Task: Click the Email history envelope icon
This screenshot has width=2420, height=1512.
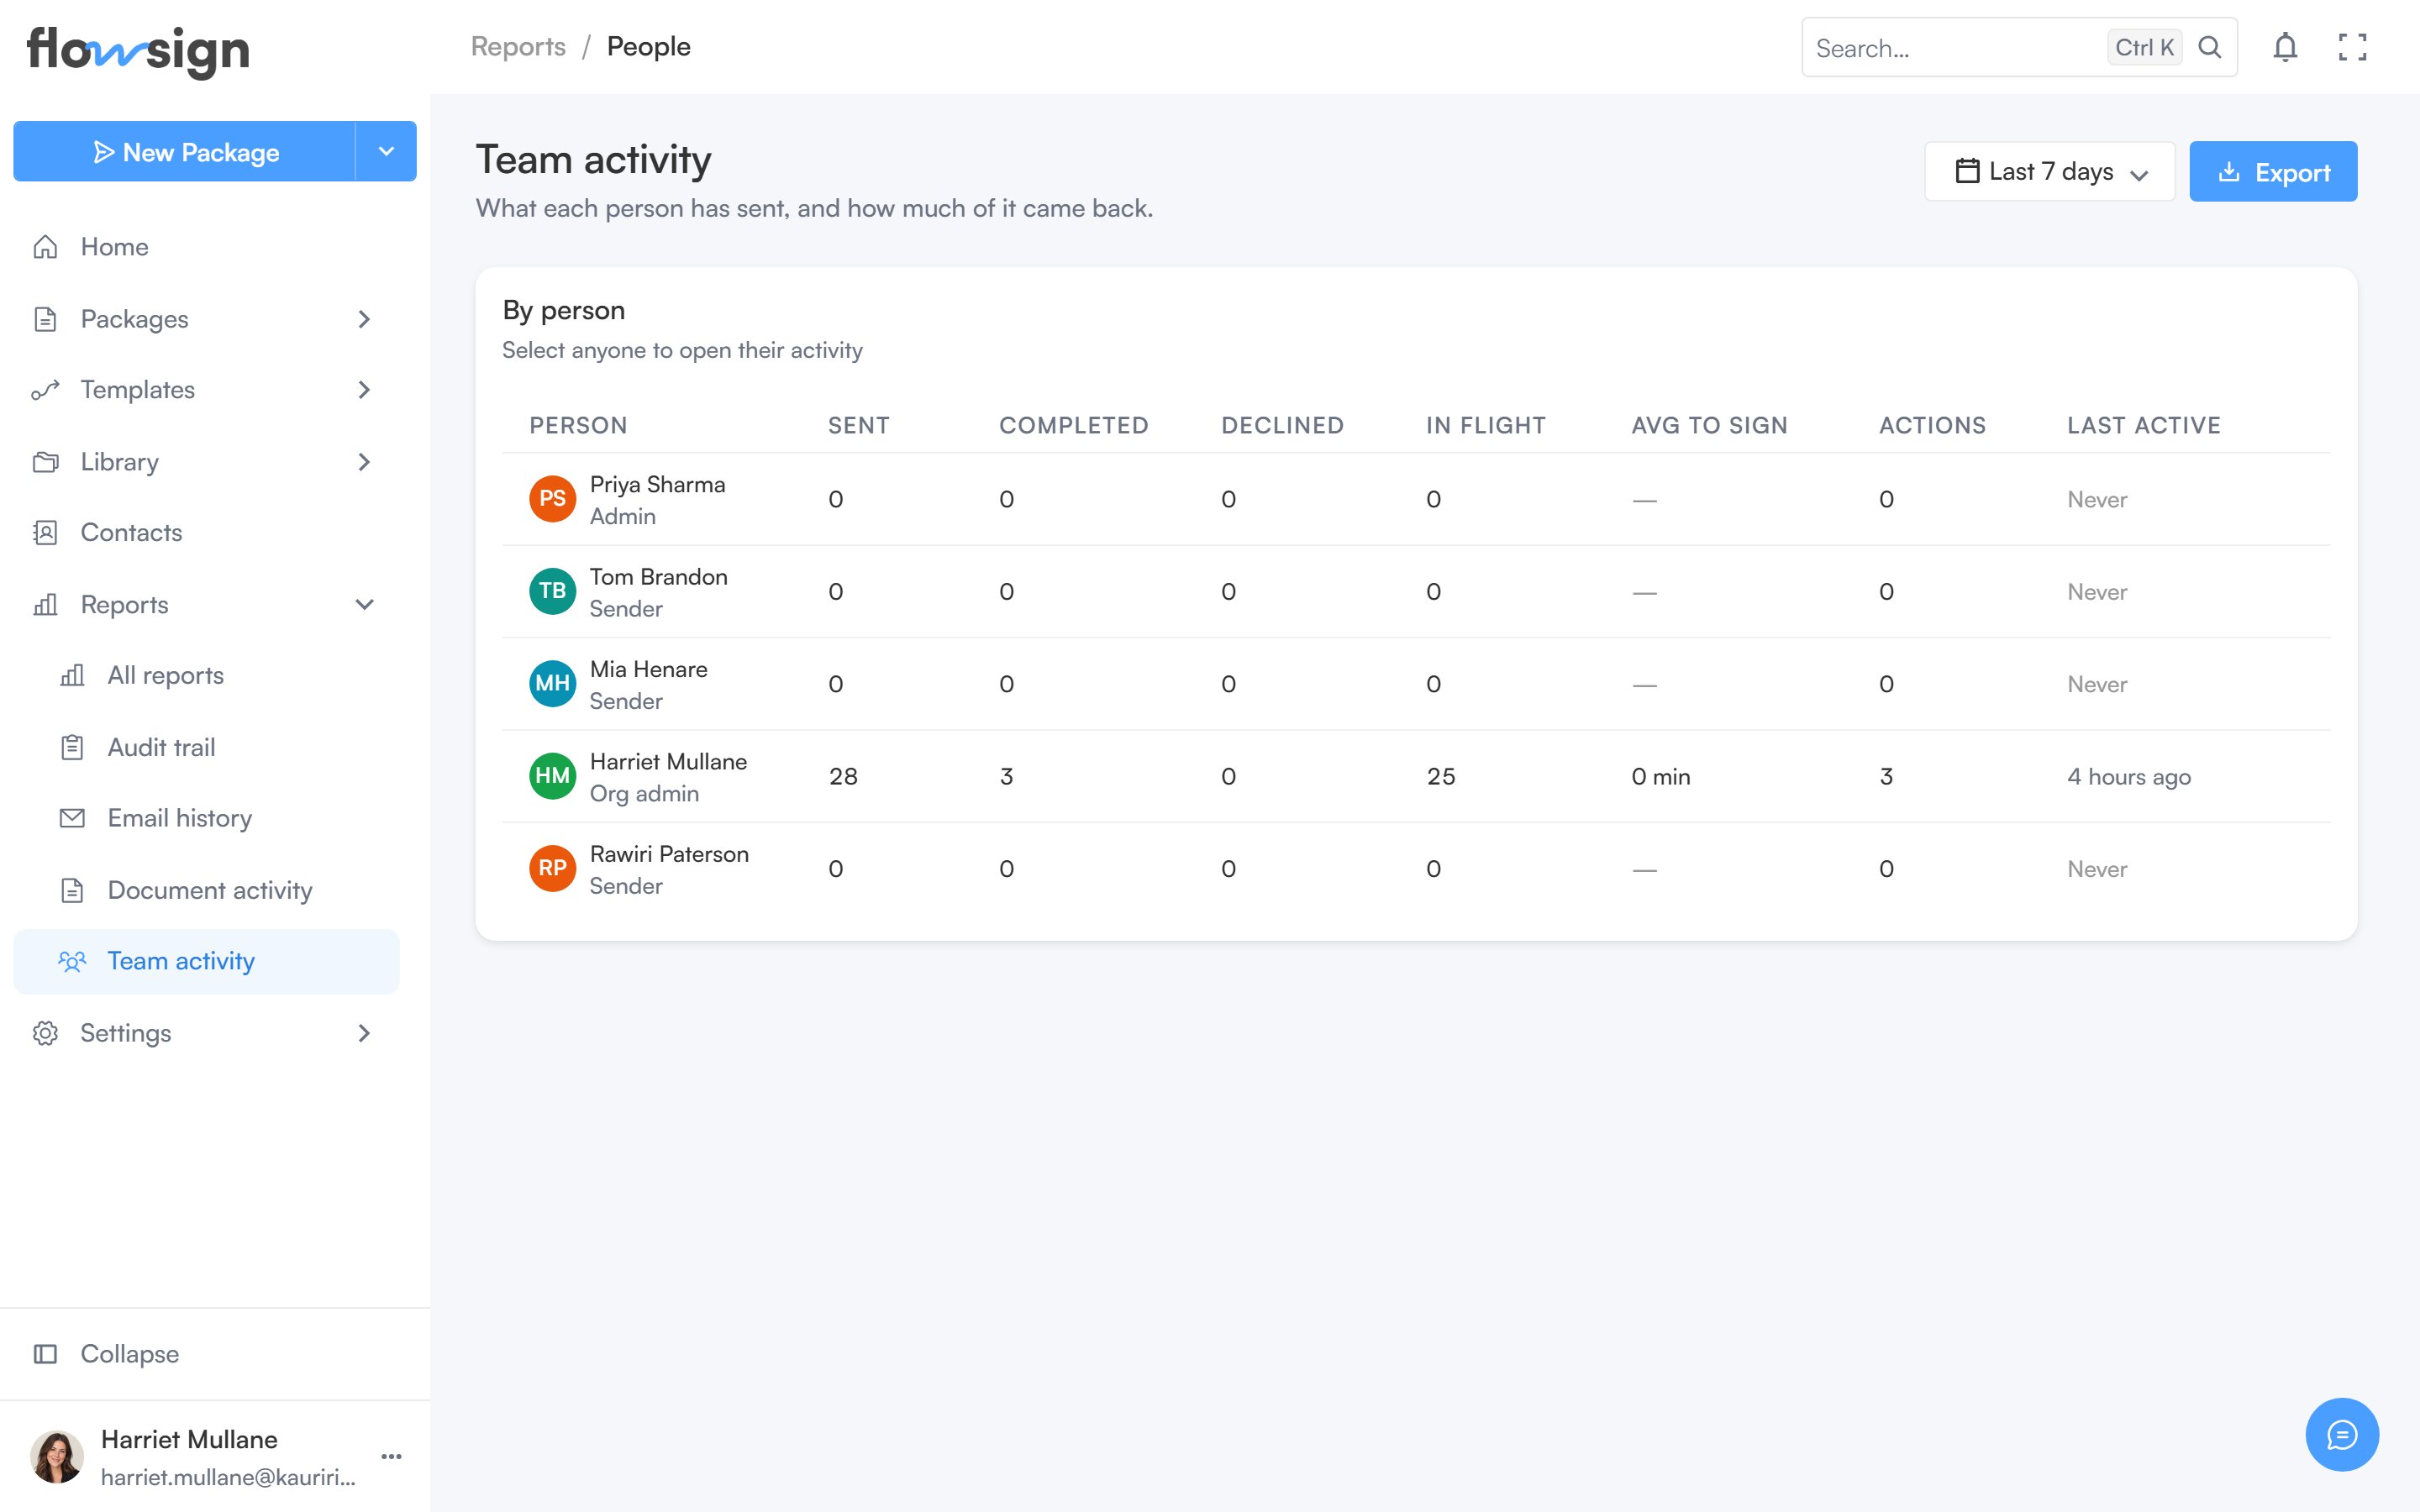Action: 72,818
